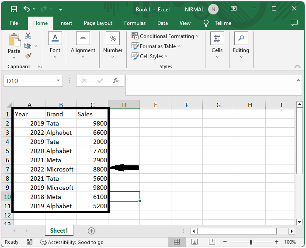This screenshot has width=306, height=248.
Task: Open the Page Layout tab
Action: click(x=98, y=23)
